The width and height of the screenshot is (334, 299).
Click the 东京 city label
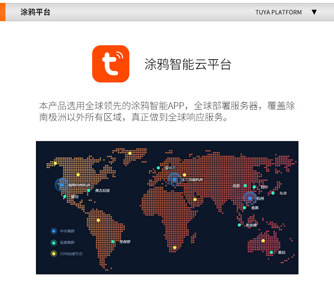pos(283,193)
